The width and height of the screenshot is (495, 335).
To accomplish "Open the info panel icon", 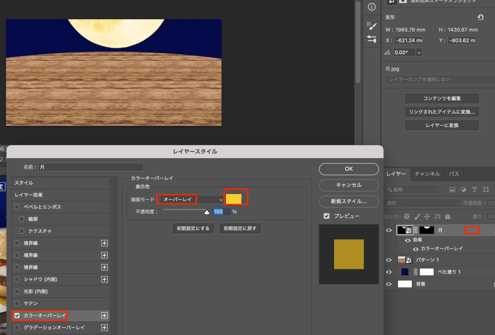I will [x=372, y=7].
